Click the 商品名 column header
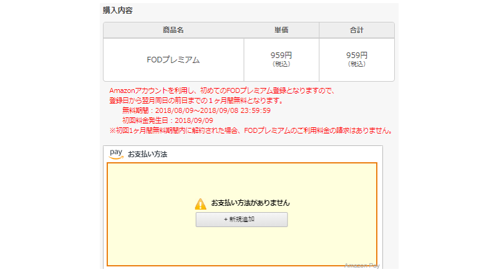 [x=173, y=30]
